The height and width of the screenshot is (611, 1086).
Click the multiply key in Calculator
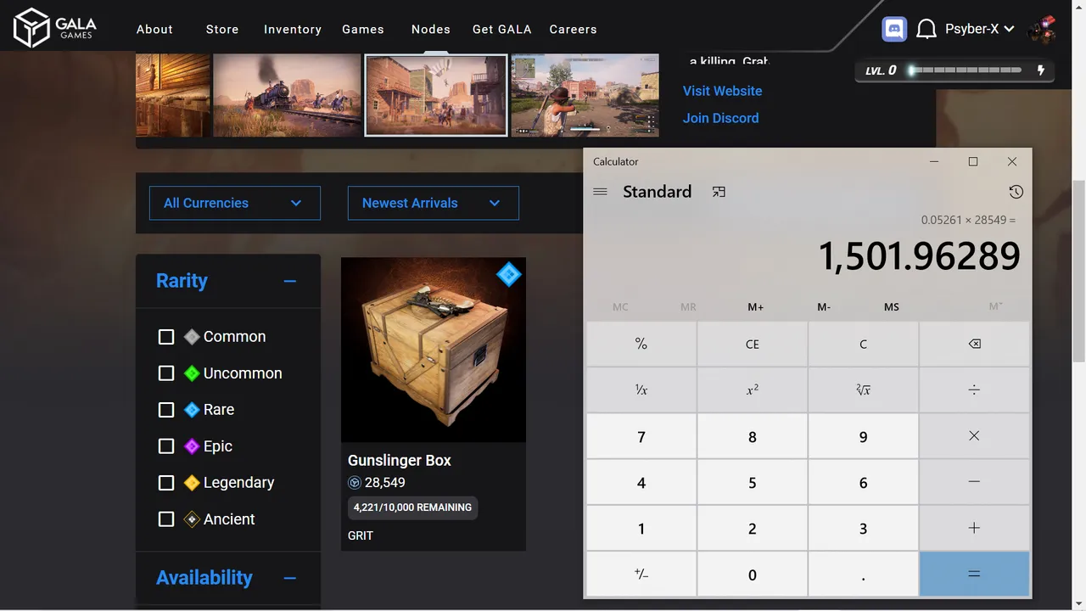(x=974, y=436)
